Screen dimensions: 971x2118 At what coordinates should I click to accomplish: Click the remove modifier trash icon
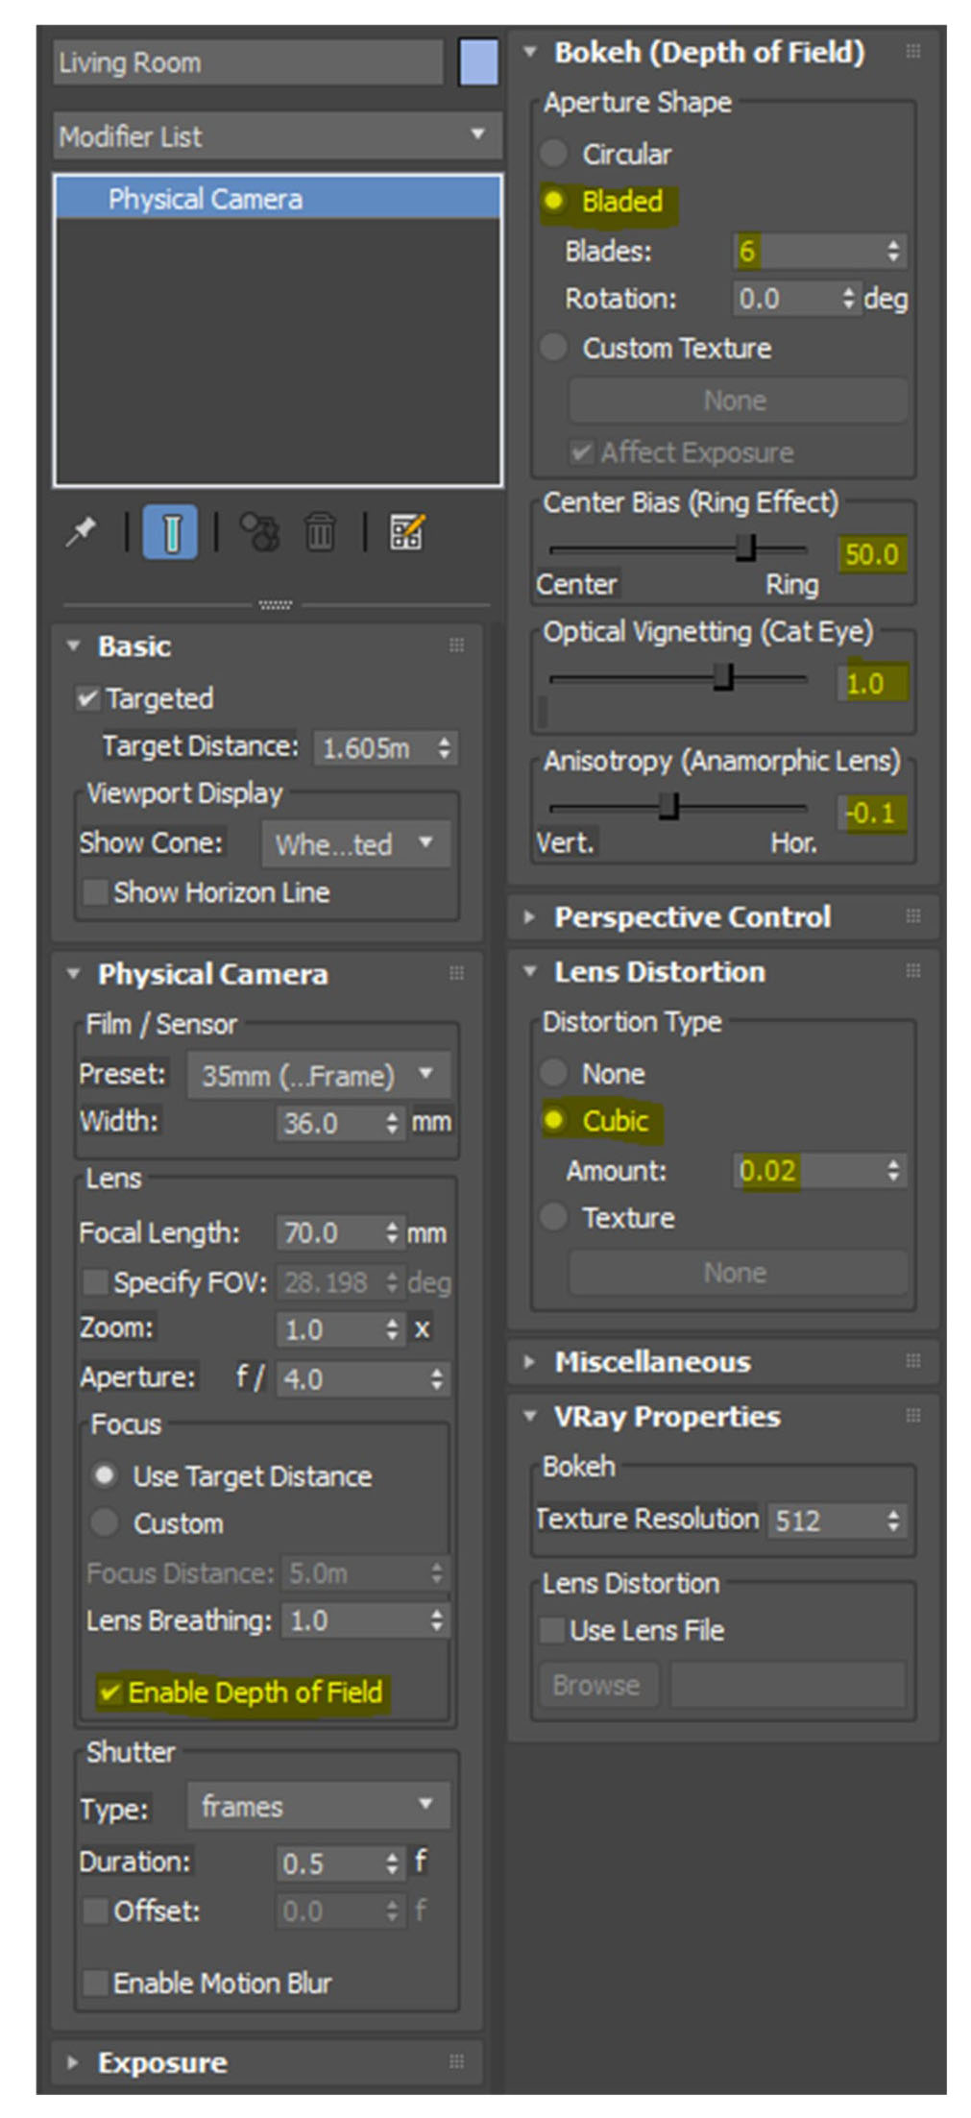320,531
